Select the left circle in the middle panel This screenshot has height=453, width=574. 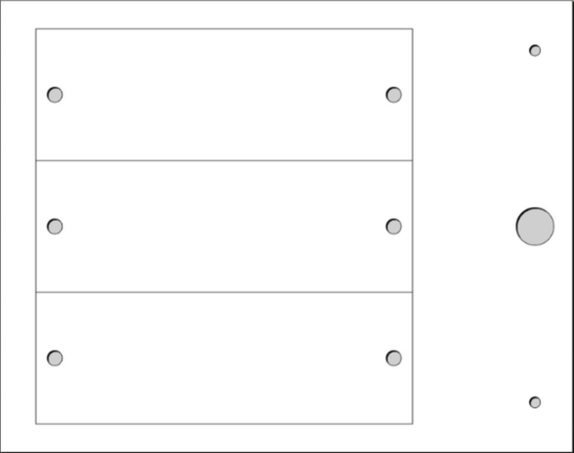coord(55,226)
